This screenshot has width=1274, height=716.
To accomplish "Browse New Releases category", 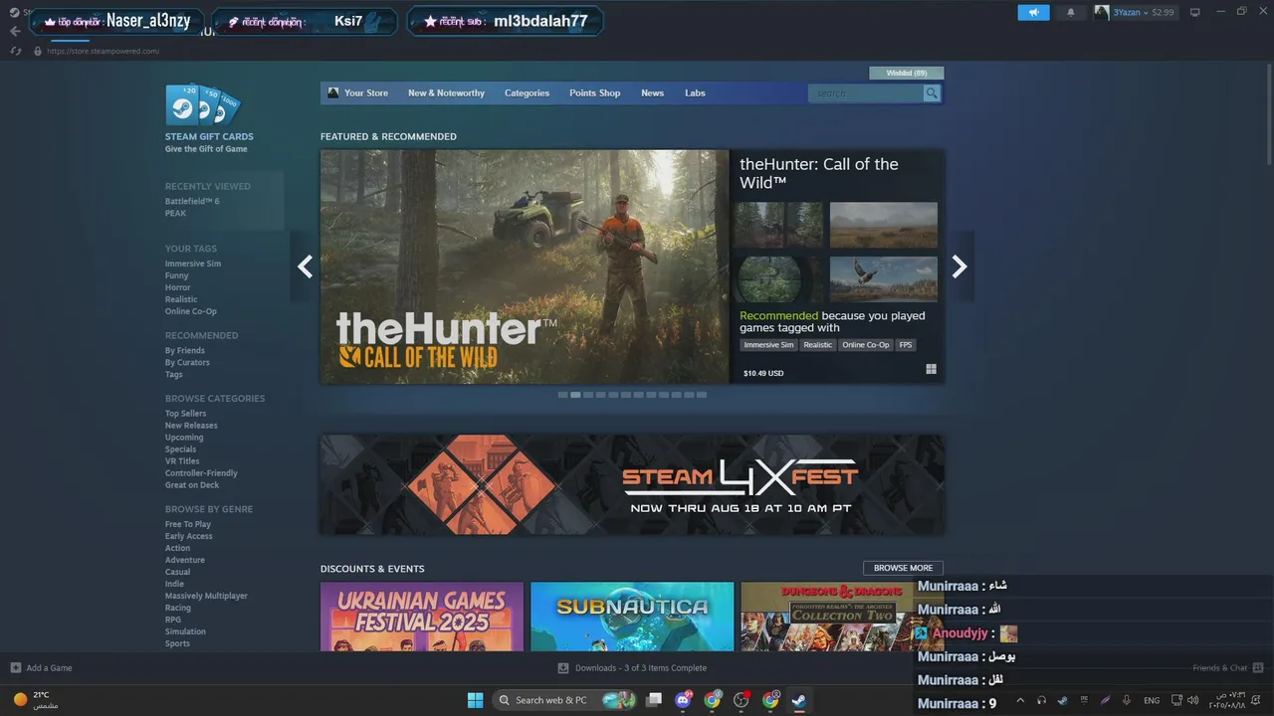I will click(x=191, y=426).
